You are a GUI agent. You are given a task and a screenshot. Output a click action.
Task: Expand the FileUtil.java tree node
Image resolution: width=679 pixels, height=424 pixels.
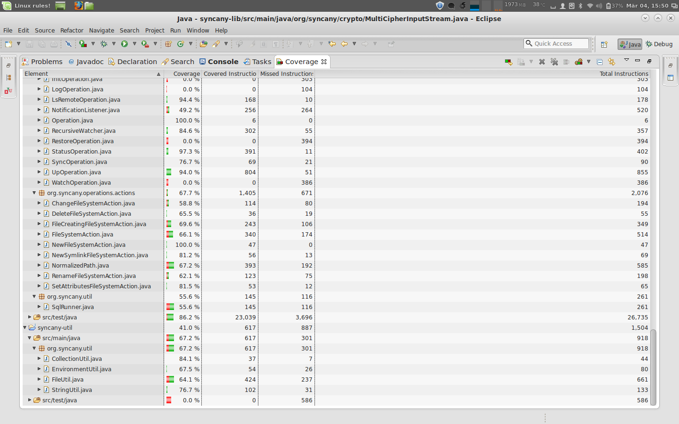click(x=39, y=379)
